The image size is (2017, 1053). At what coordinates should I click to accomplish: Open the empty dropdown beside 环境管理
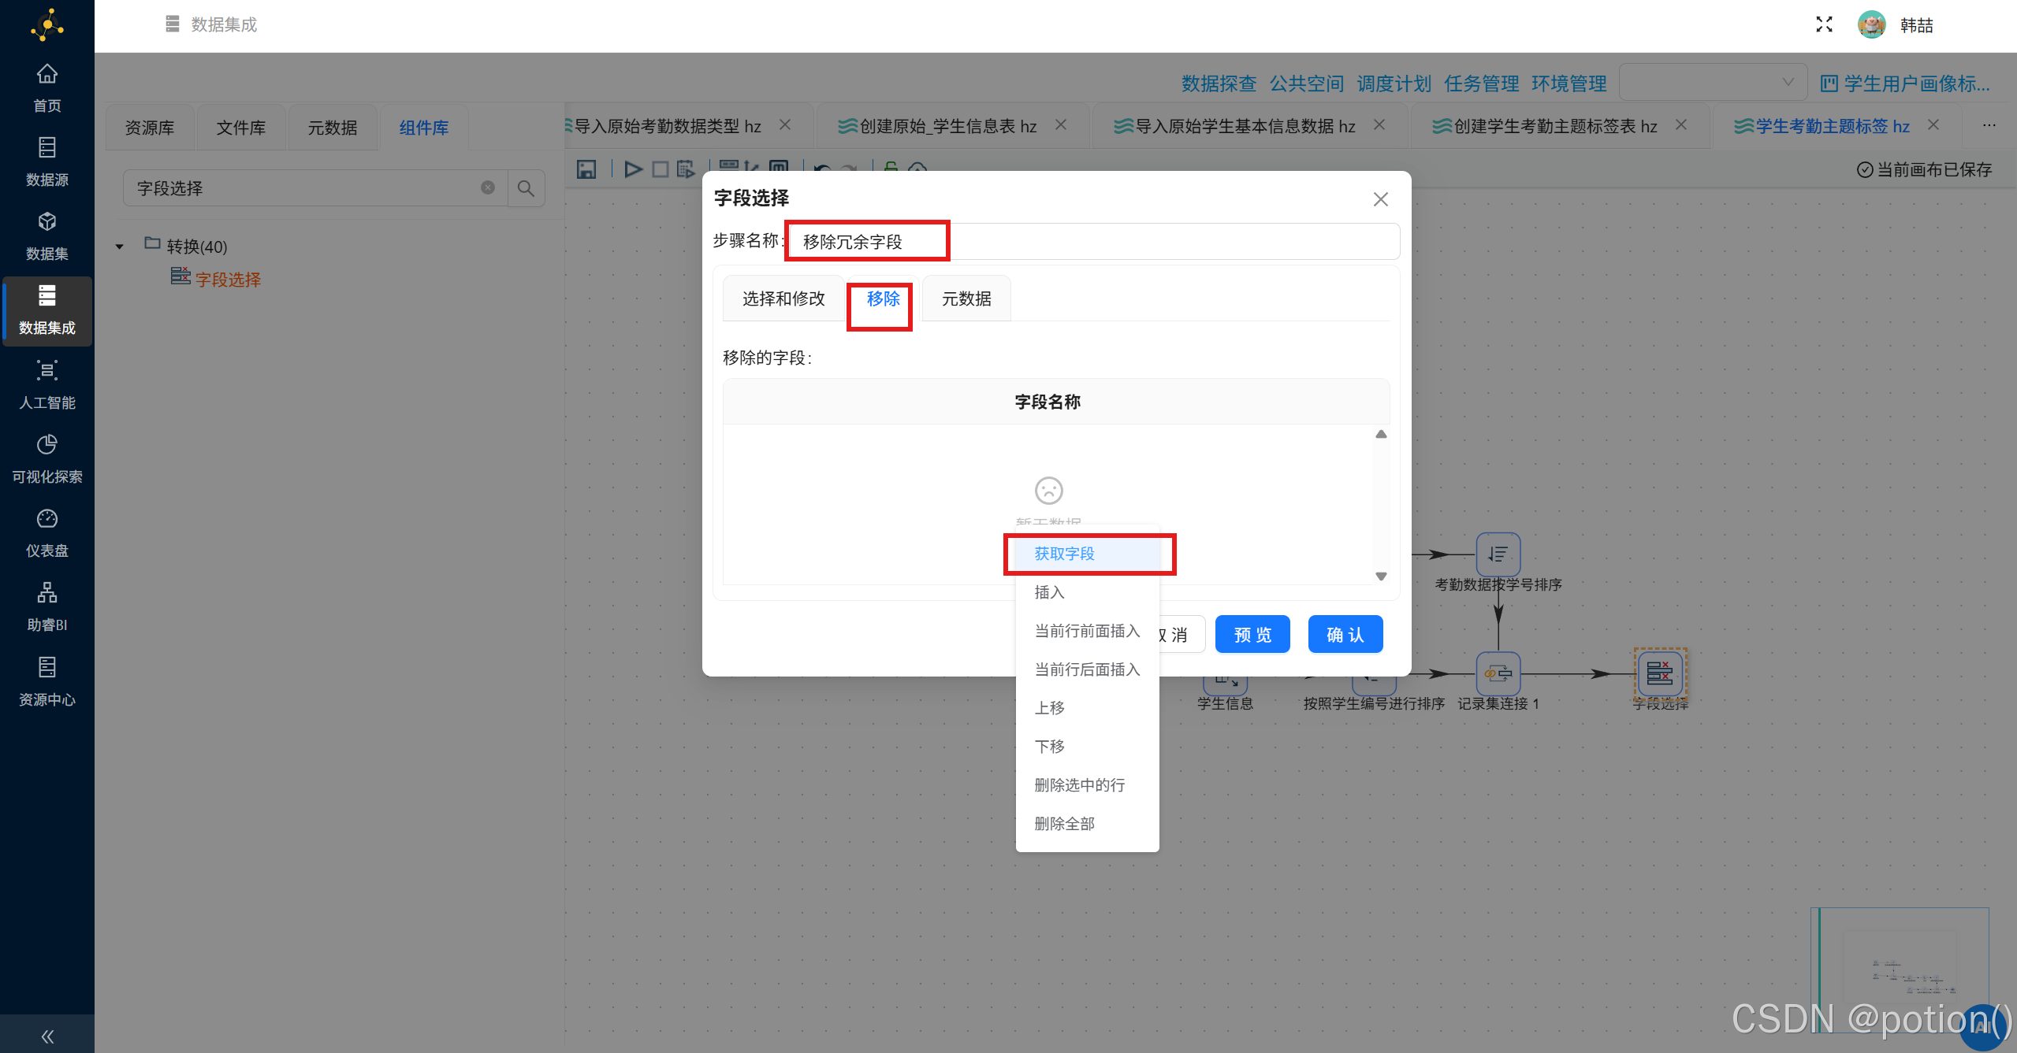(x=1712, y=82)
